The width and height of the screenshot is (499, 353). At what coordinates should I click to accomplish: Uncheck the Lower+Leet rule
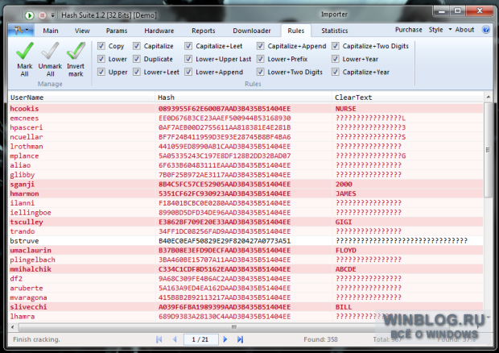pos(137,72)
